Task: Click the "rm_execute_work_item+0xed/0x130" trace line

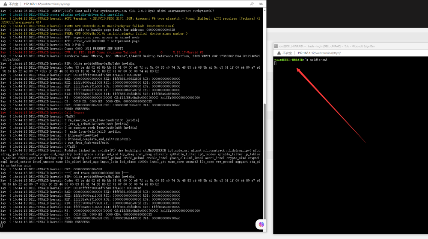Action: pyautogui.click(x=70, y=120)
